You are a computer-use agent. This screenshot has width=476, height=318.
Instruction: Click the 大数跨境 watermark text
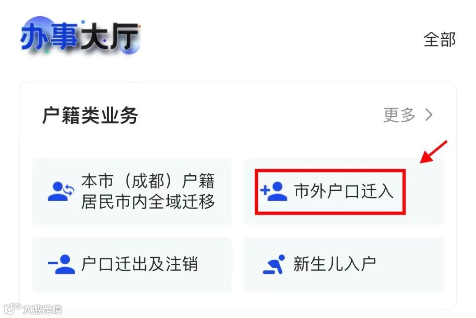pyautogui.click(x=42, y=309)
